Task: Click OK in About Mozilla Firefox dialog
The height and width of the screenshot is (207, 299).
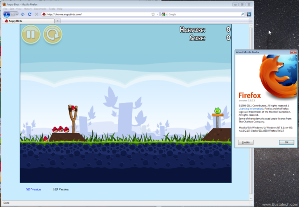Action: point(286,143)
